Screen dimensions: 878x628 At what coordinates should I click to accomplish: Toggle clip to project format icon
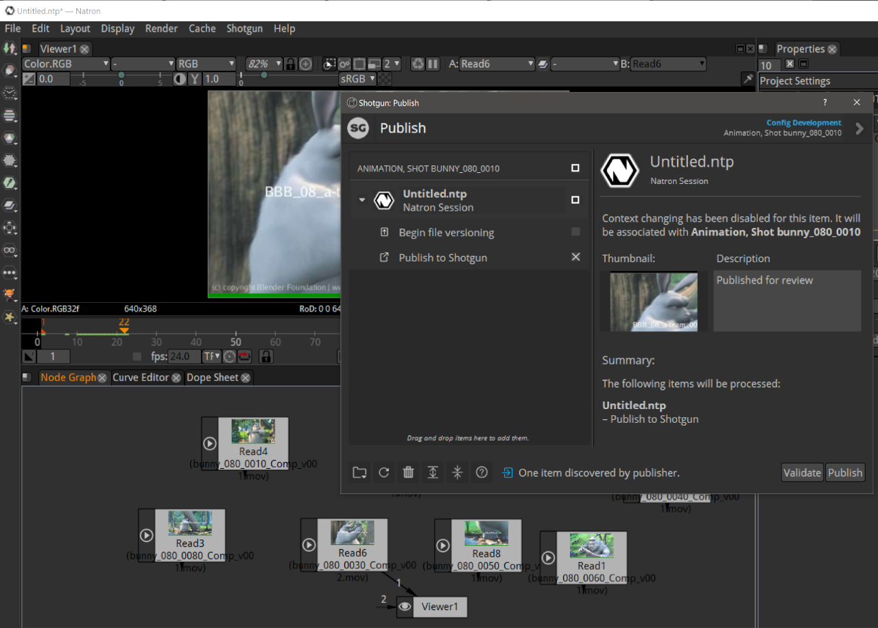pyautogui.click(x=331, y=64)
